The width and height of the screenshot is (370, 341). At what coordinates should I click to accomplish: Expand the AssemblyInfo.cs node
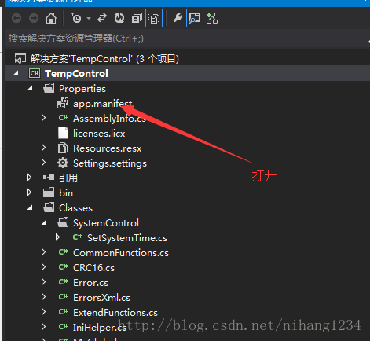[43, 118]
